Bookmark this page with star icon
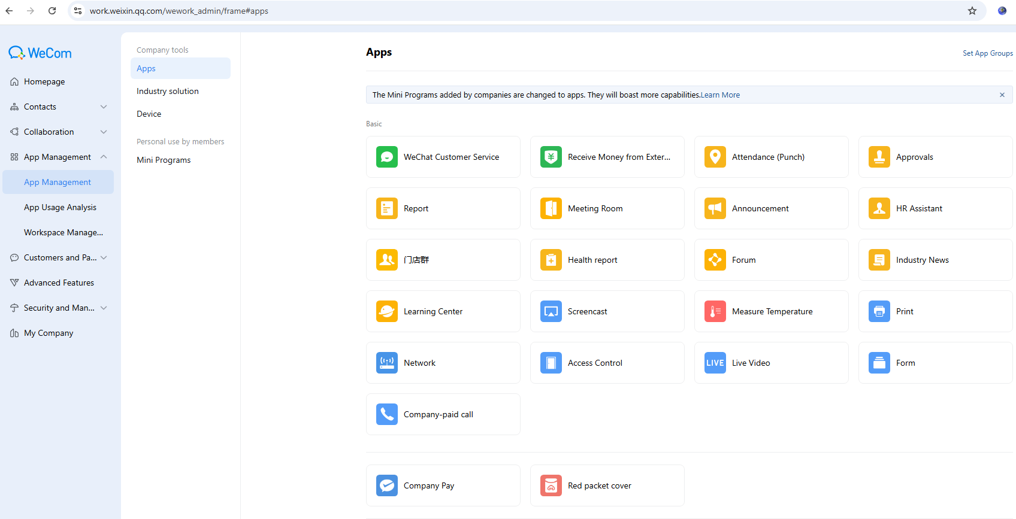This screenshot has height=519, width=1016. point(972,11)
